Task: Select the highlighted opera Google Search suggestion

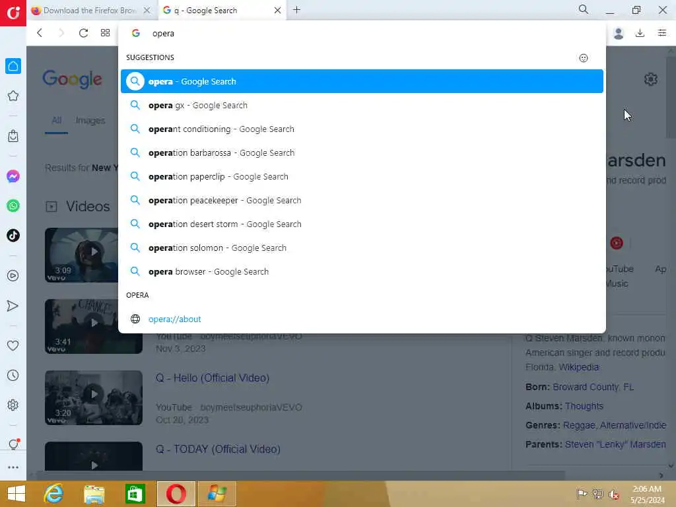Action: 362,81
